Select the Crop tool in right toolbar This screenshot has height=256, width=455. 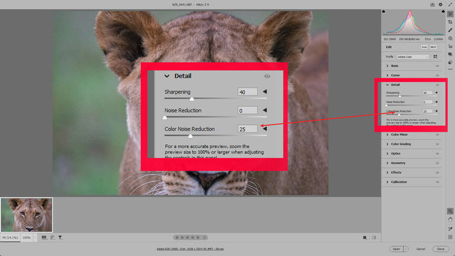(x=450, y=21)
